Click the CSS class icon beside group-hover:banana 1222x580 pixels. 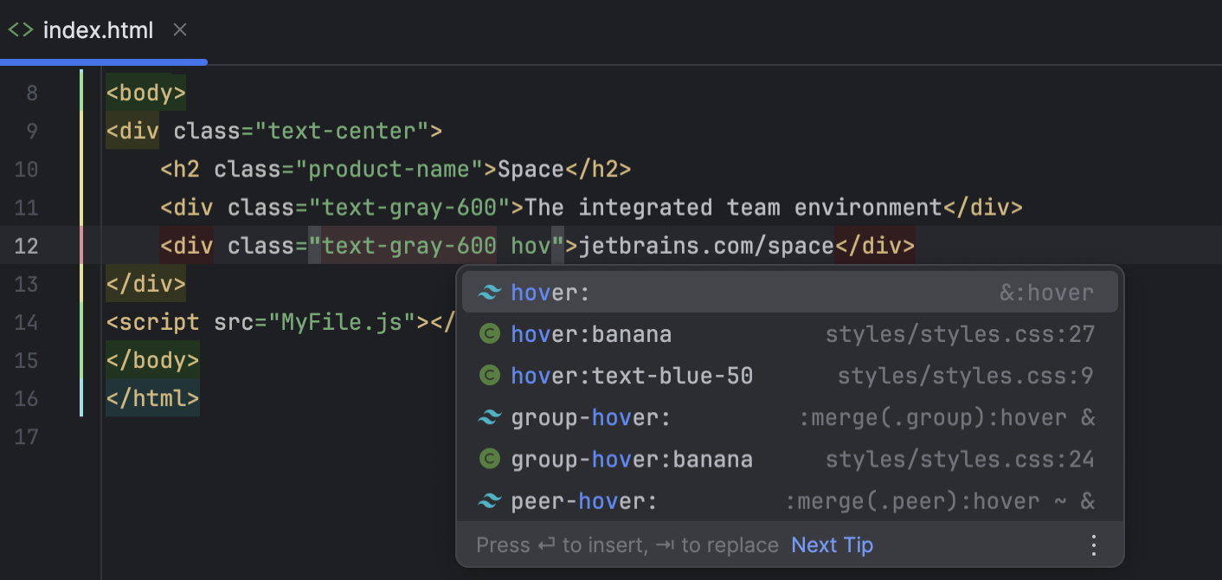click(x=490, y=458)
